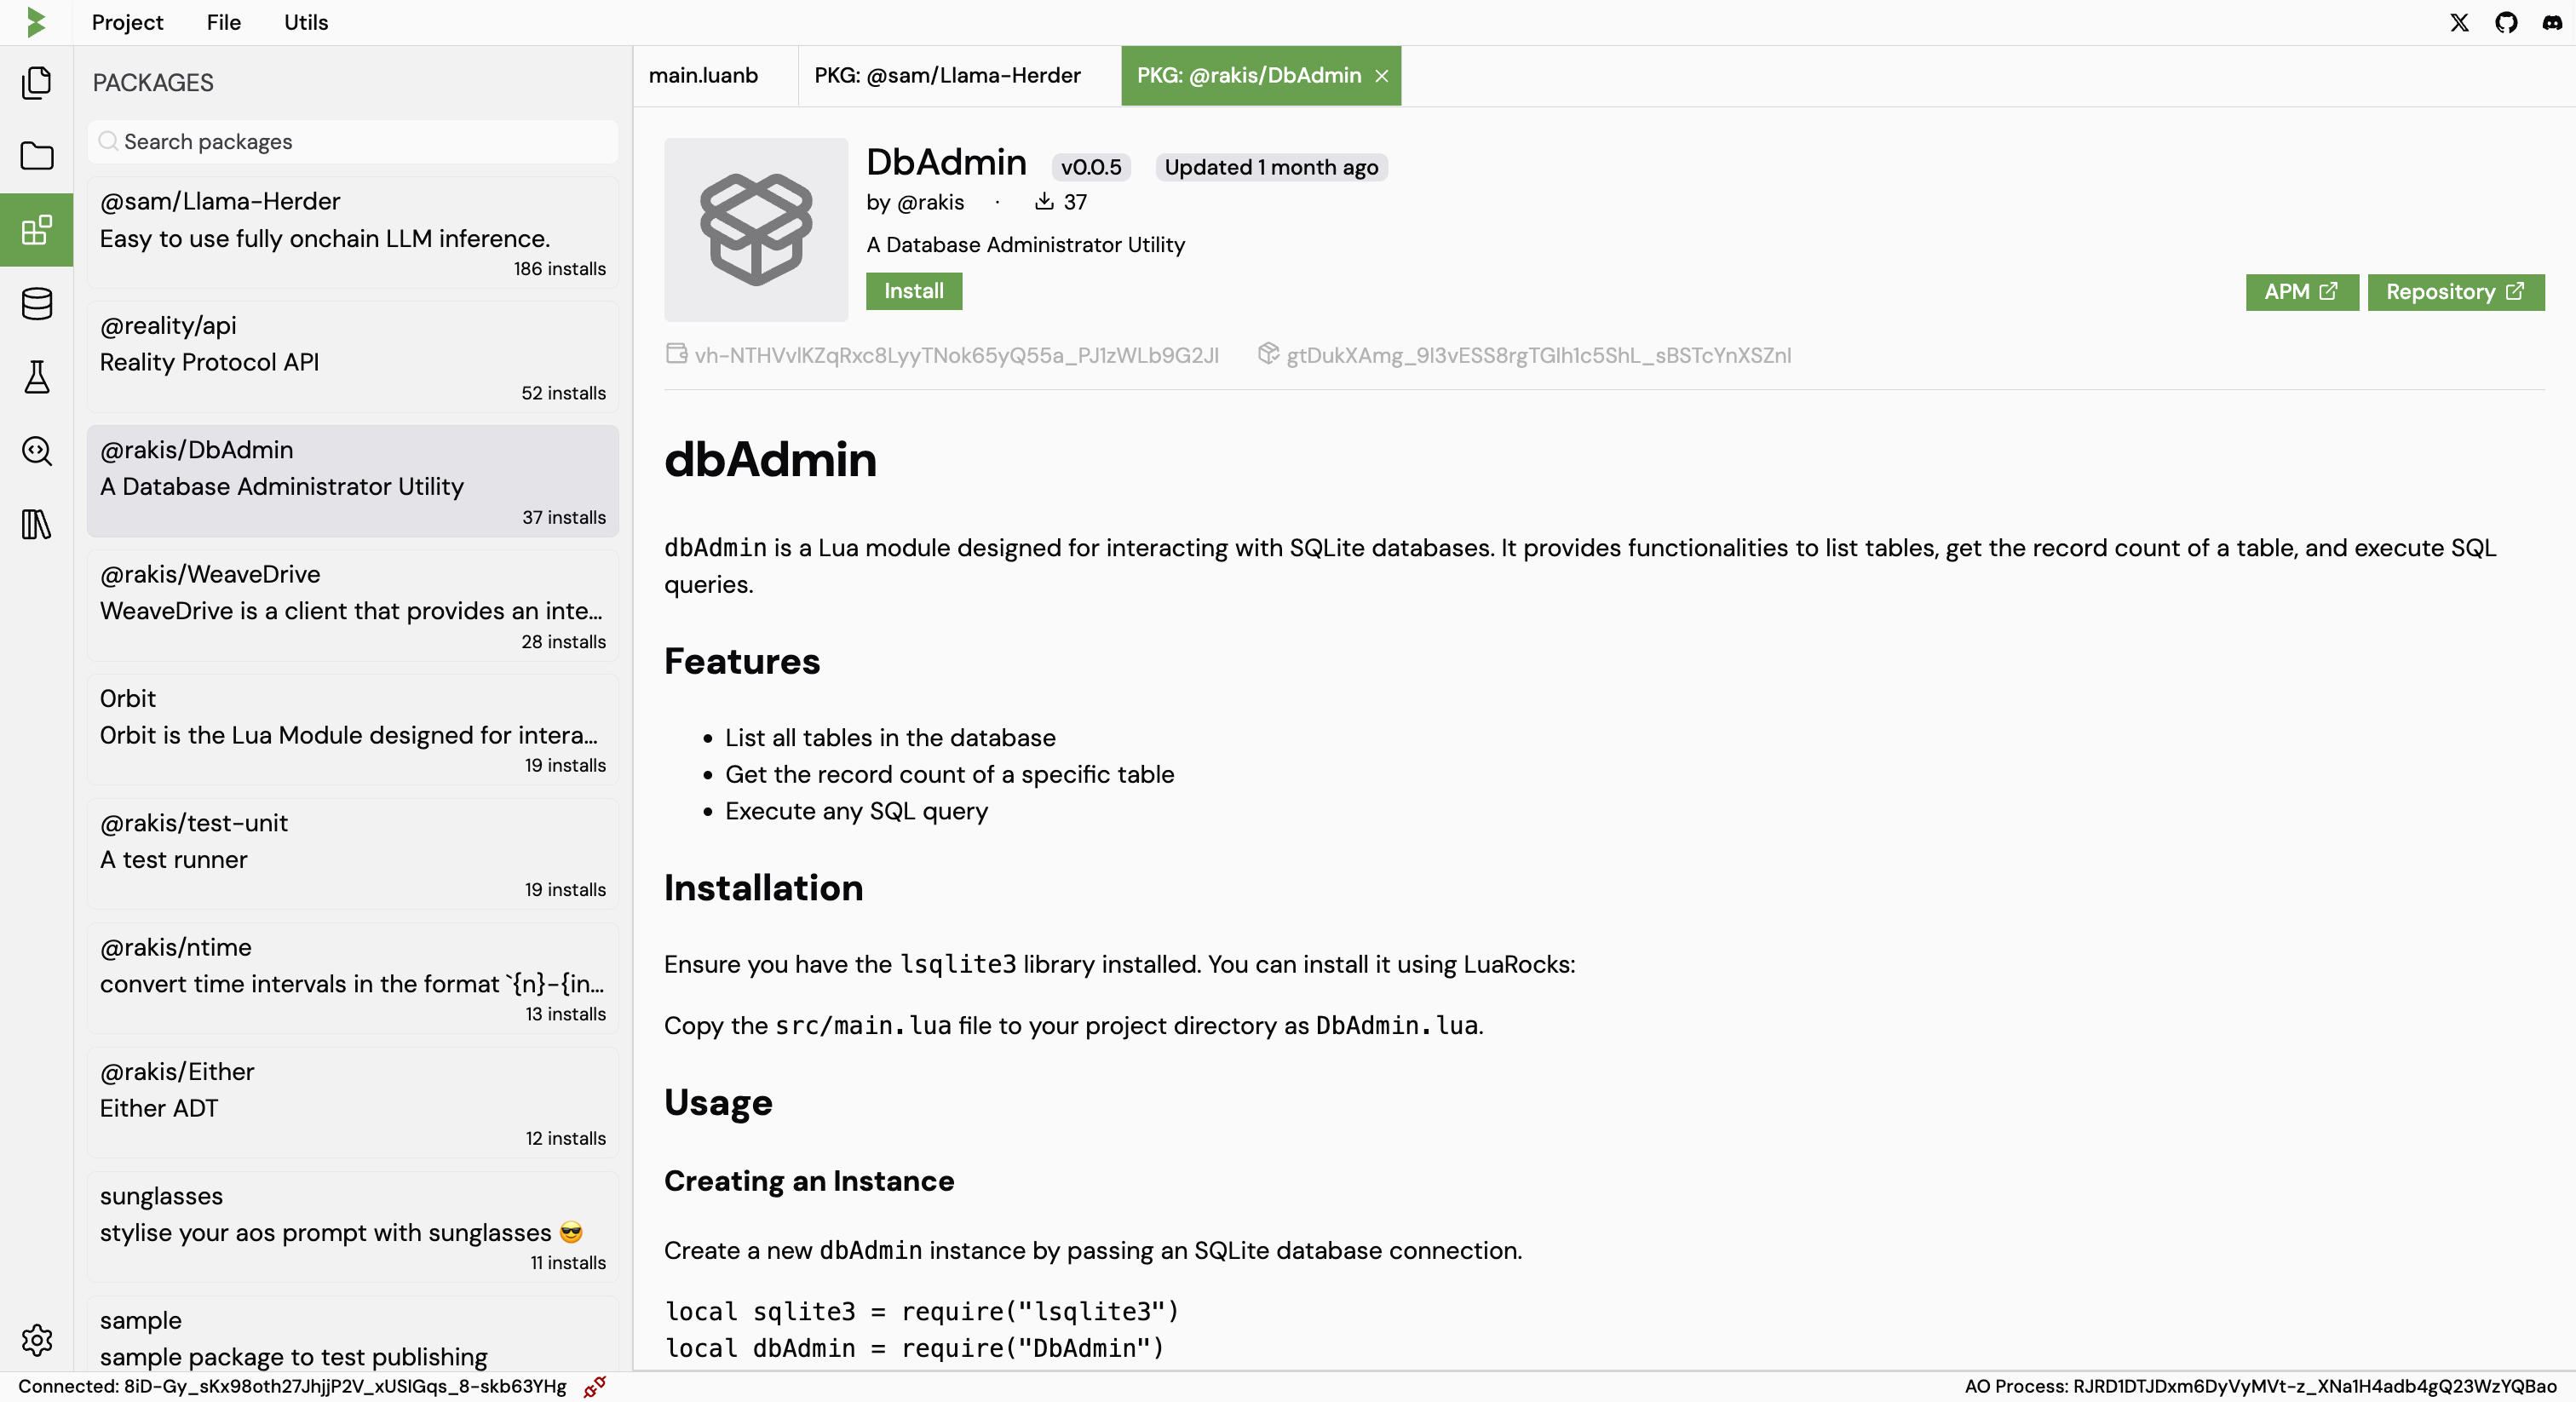2576x1402 pixels.
Task: Click the settings gear icon bottom-left
Action: [37, 1340]
